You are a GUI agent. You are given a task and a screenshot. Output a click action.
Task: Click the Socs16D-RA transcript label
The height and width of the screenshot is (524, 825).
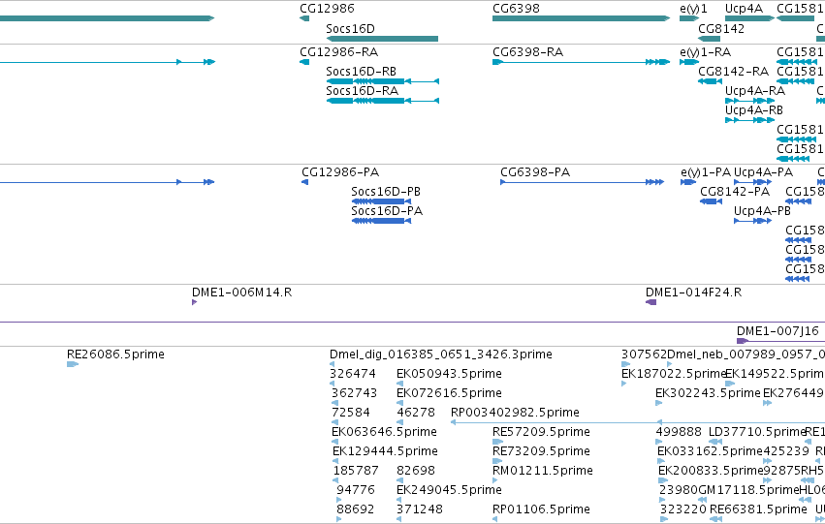tap(362, 90)
